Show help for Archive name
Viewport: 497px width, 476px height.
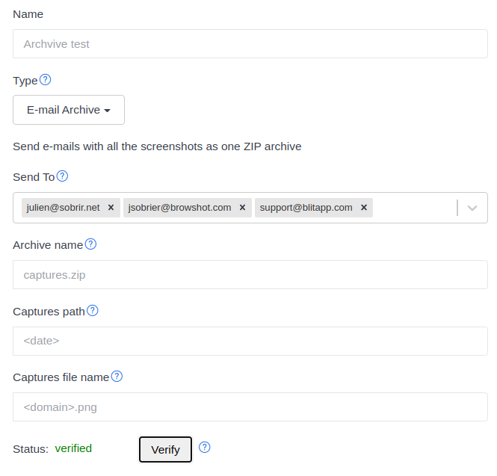pos(90,244)
